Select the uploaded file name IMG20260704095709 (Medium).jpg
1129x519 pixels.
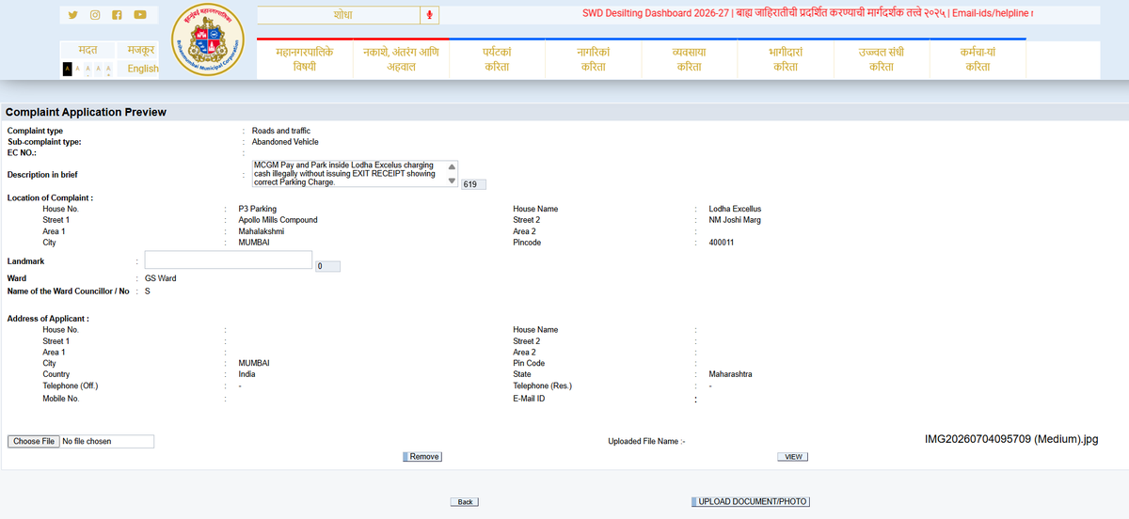[1011, 439]
